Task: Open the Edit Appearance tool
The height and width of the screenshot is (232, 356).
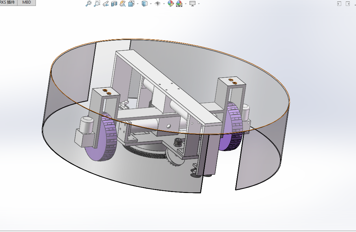Action: click(x=170, y=4)
